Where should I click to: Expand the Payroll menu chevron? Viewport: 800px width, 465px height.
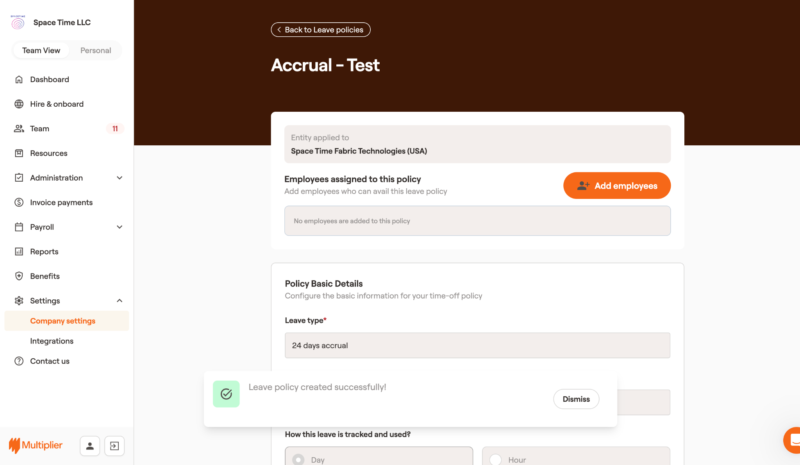click(120, 227)
